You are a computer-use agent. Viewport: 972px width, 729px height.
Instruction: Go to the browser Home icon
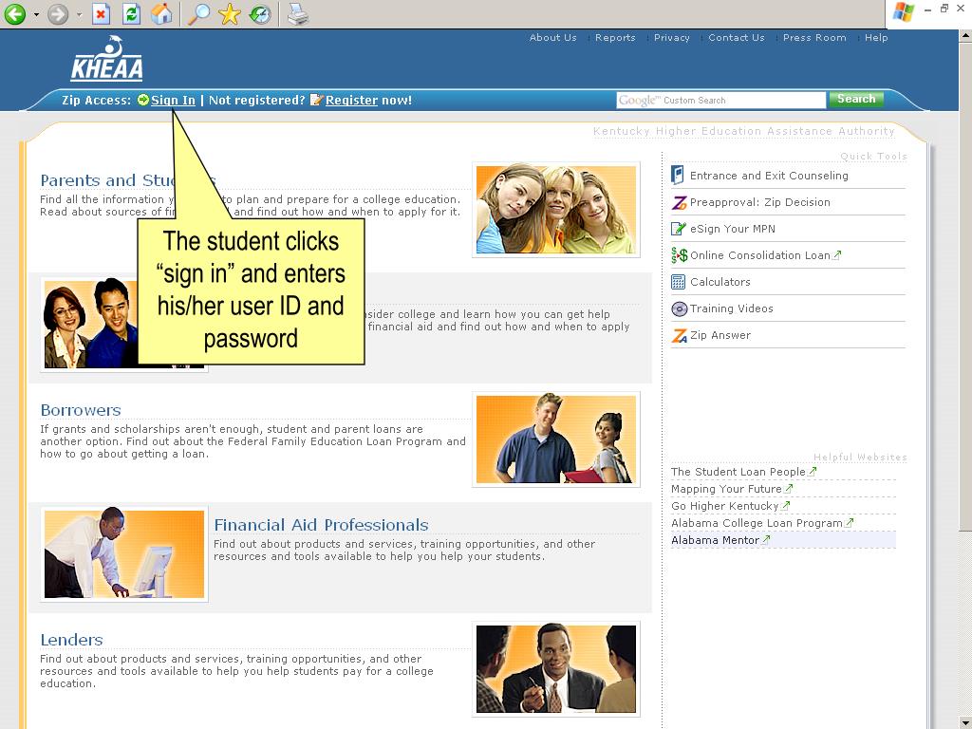(x=162, y=14)
